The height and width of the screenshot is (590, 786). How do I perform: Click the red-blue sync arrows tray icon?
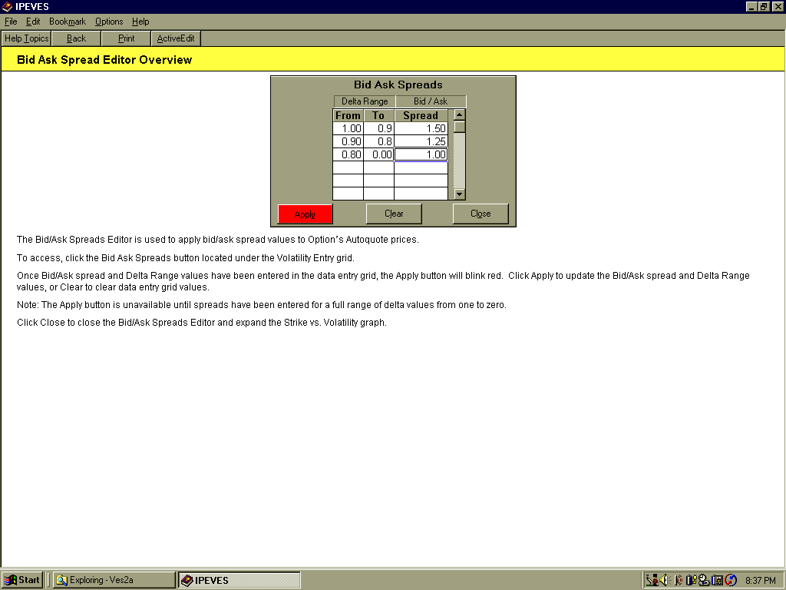[x=730, y=580]
